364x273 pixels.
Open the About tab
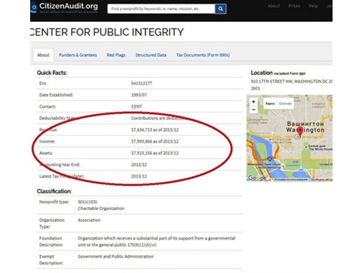(x=43, y=55)
